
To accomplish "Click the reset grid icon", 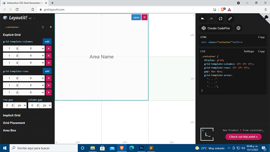I will coord(220,19).
